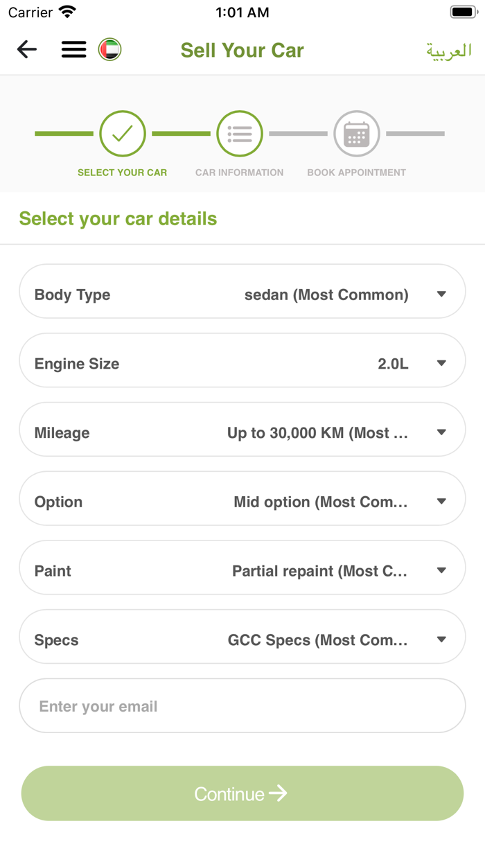
Task: Click the progress bar between steps
Action: pyautogui.click(x=182, y=133)
